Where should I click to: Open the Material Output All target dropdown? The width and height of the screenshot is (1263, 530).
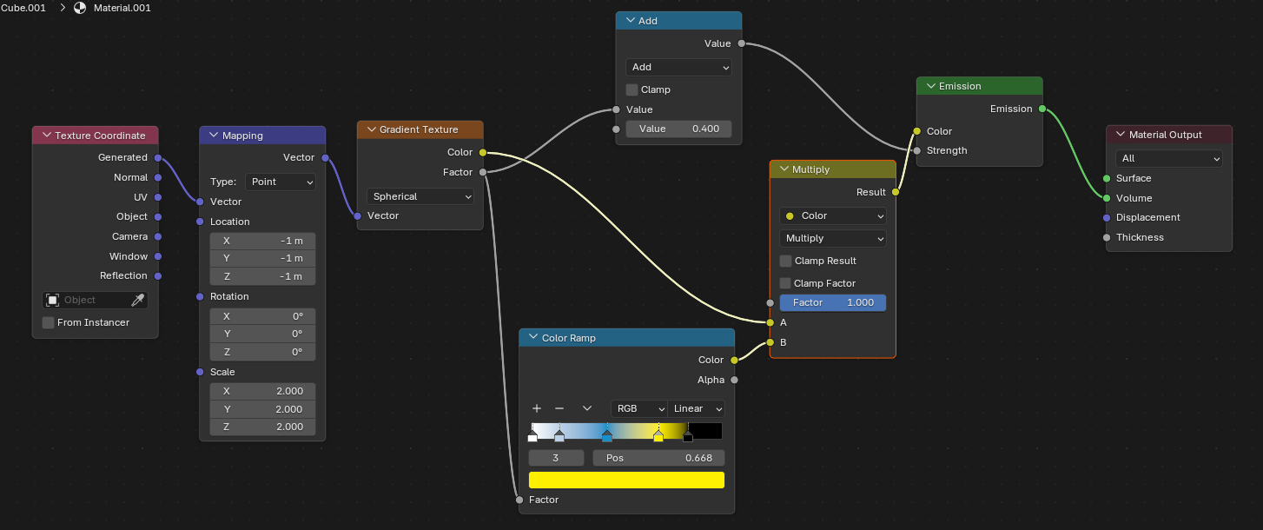(x=1169, y=158)
